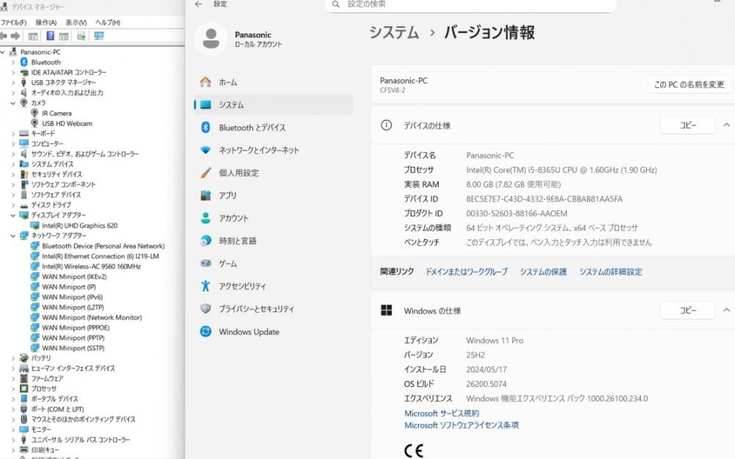Select Intel(R) Wireless-AC 9560 160MHz adapter
Screen dimensions: 735x459
pyautogui.click(x=90, y=267)
